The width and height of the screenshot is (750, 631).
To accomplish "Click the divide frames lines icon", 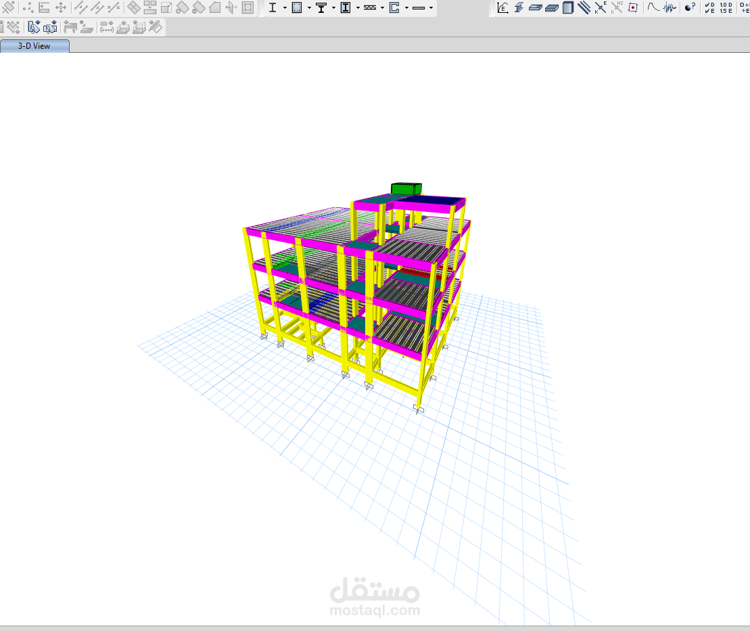I will click(x=81, y=7).
